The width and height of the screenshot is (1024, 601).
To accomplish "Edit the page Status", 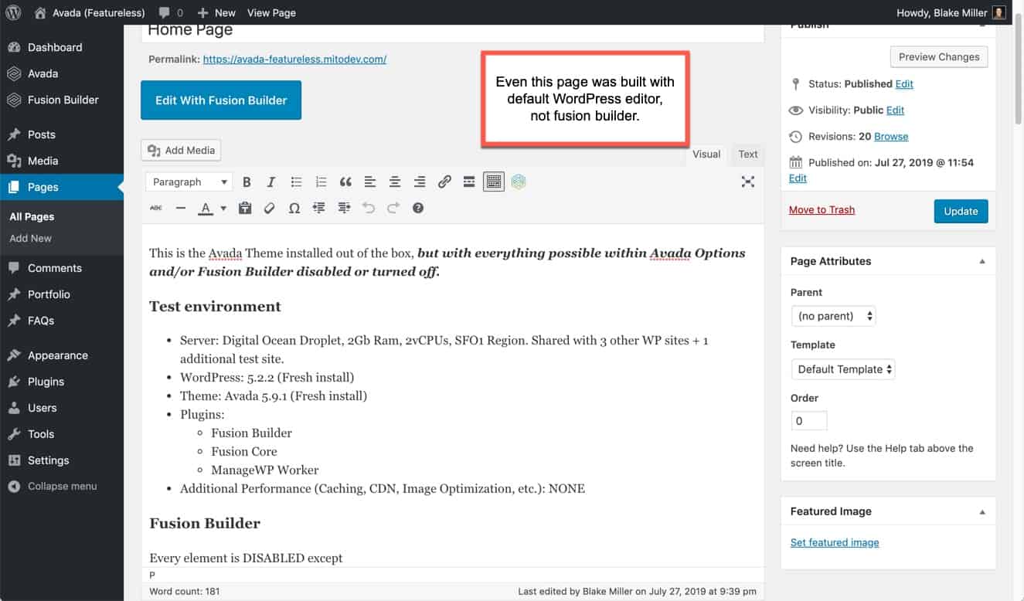I will [904, 84].
